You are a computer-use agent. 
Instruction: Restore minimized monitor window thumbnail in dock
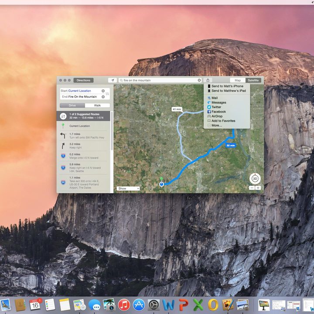click(264, 305)
